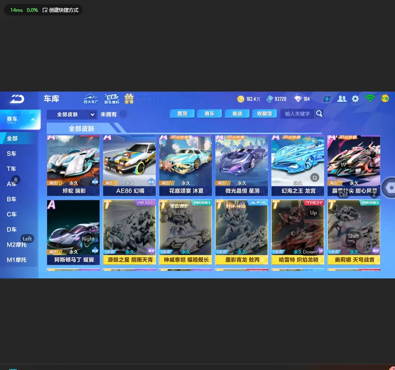
Task: Select the 霹雳针尖 甜心风暴 car card
Action: click(x=354, y=166)
